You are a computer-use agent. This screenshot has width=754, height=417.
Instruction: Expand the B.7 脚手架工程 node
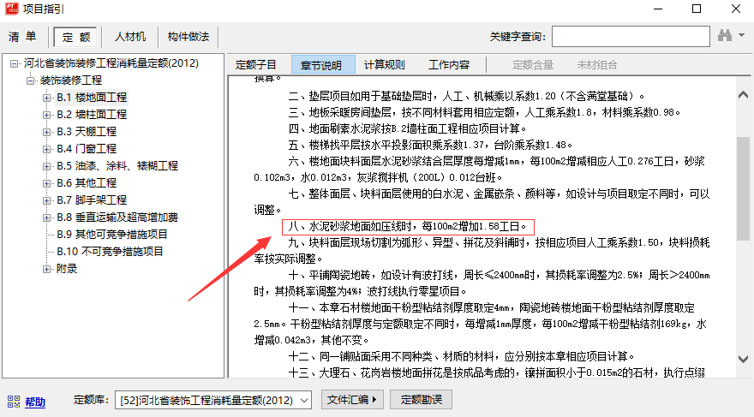pyautogui.click(x=46, y=200)
